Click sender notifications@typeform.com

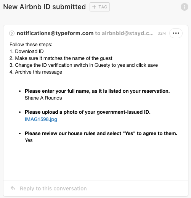(x=55, y=33)
